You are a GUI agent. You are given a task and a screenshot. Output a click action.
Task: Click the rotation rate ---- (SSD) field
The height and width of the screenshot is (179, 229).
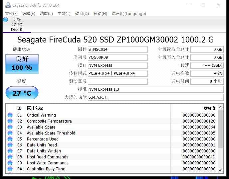tap(207, 65)
